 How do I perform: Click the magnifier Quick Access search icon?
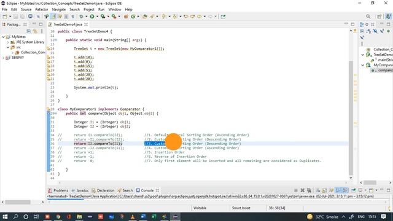[368, 17]
